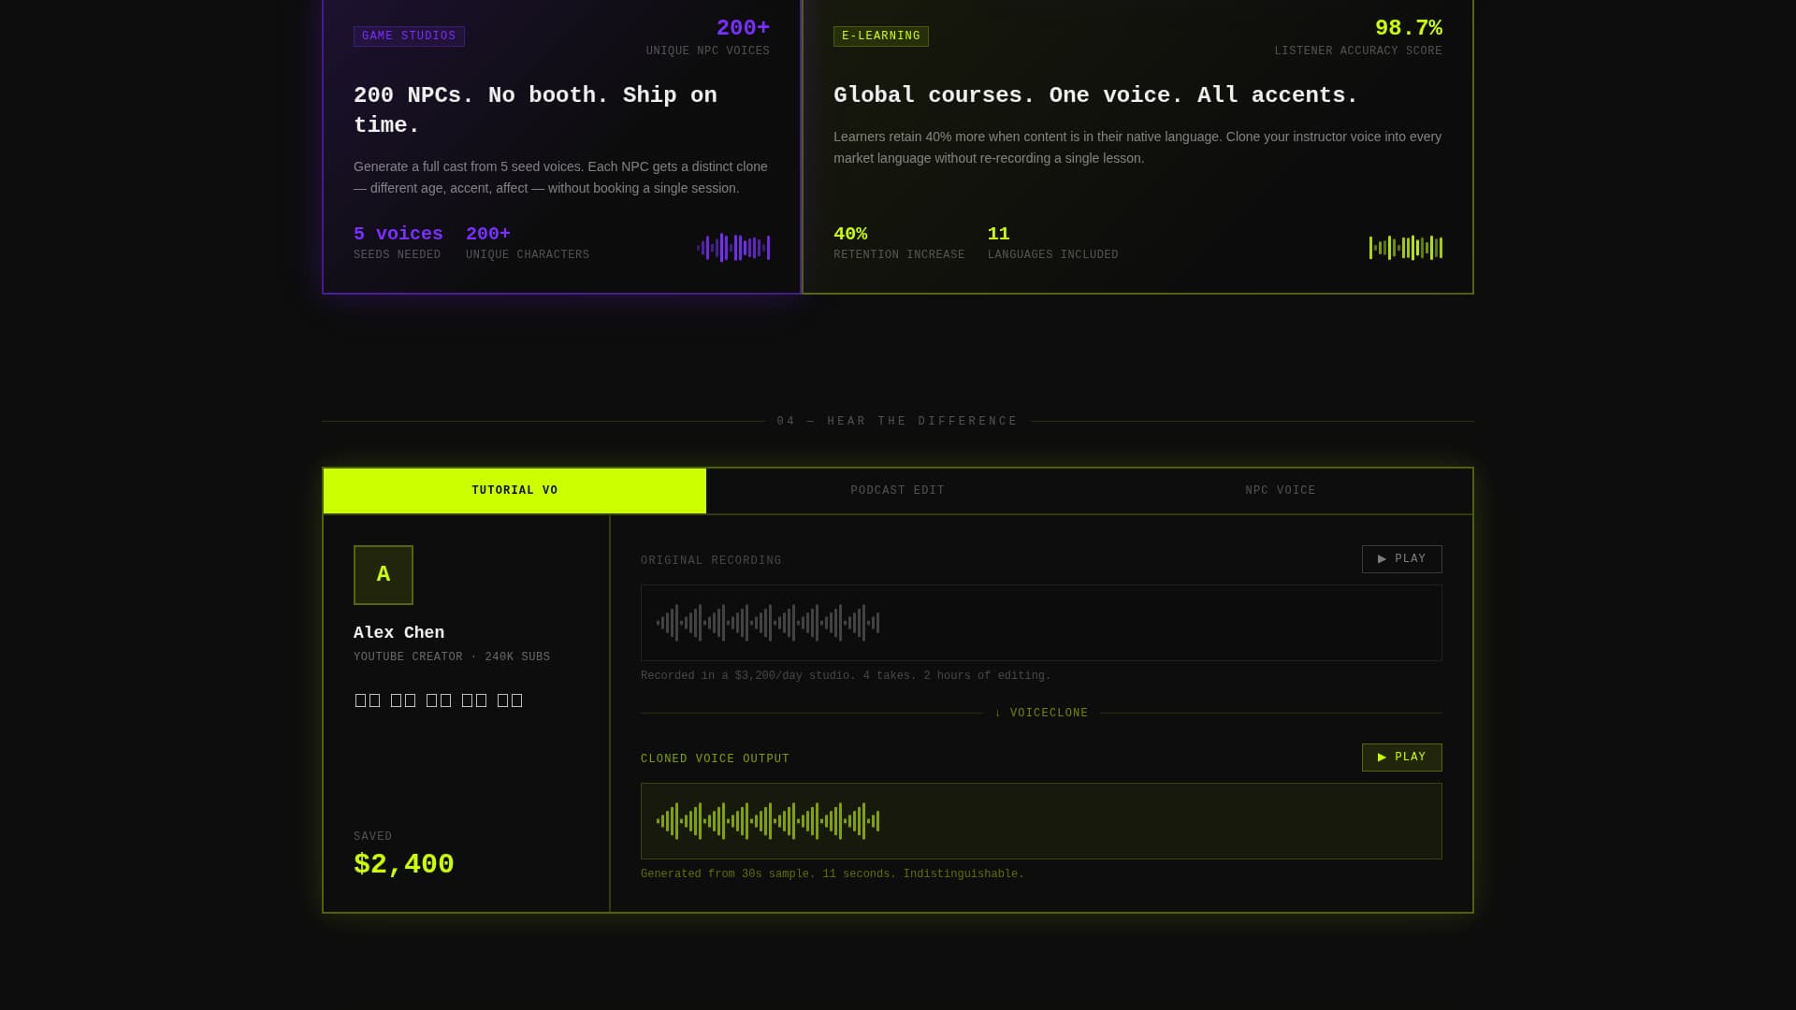
Task: Click the 'Original Recording' label
Action: pos(711,561)
